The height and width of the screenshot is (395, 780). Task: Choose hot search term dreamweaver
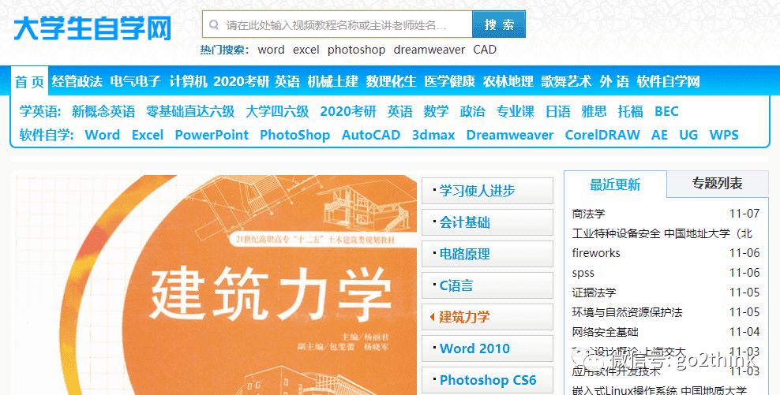pyautogui.click(x=429, y=50)
